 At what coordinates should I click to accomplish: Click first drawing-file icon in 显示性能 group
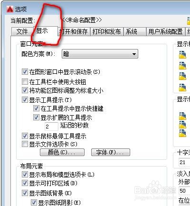tap(182, 116)
